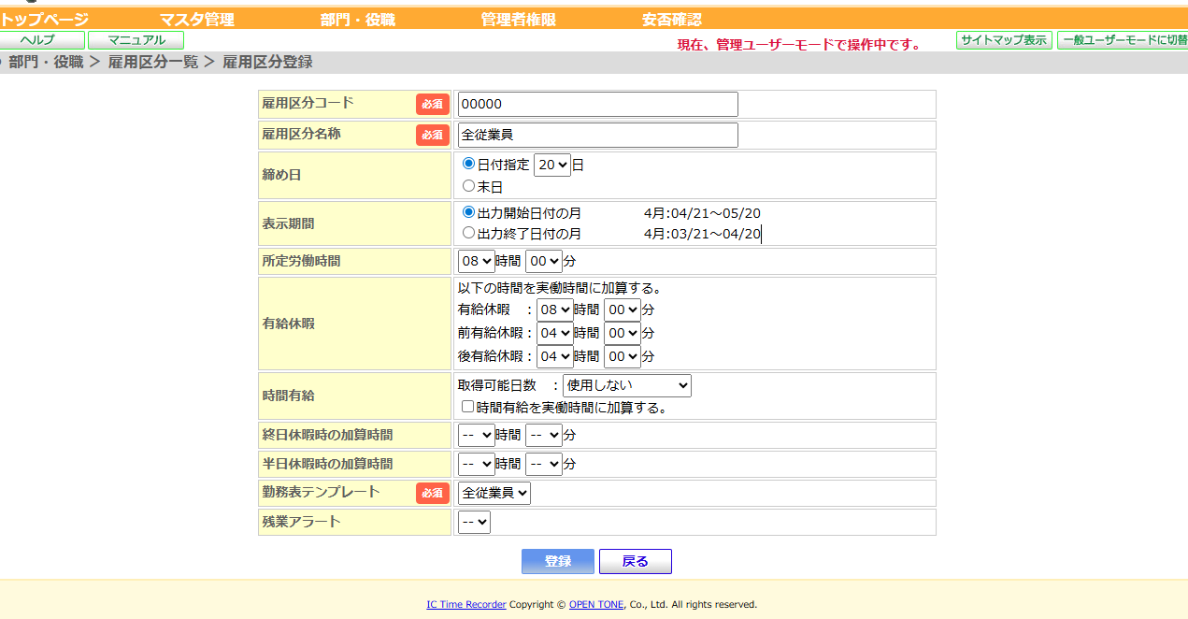Open the マニュアル button
The image size is (1188, 619).
coord(136,40)
